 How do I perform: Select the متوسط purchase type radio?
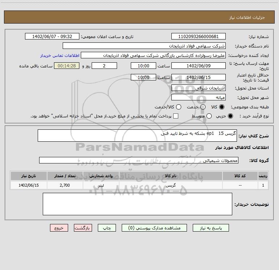tap(209, 116)
